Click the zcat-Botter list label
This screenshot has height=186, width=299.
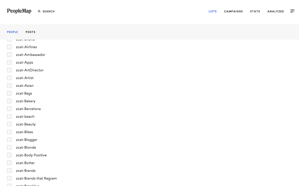[x=25, y=163]
